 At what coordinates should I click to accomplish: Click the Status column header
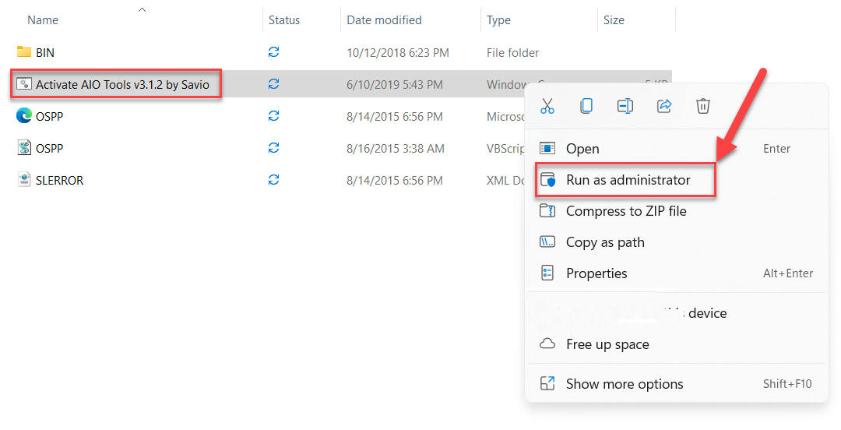click(x=284, y=20)
